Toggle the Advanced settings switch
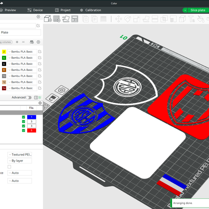 pos(29,98)
